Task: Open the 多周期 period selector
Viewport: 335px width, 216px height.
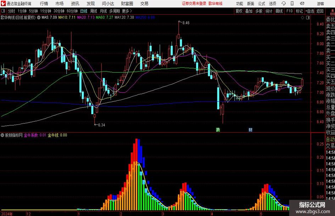Action: [x=115, y=11]
